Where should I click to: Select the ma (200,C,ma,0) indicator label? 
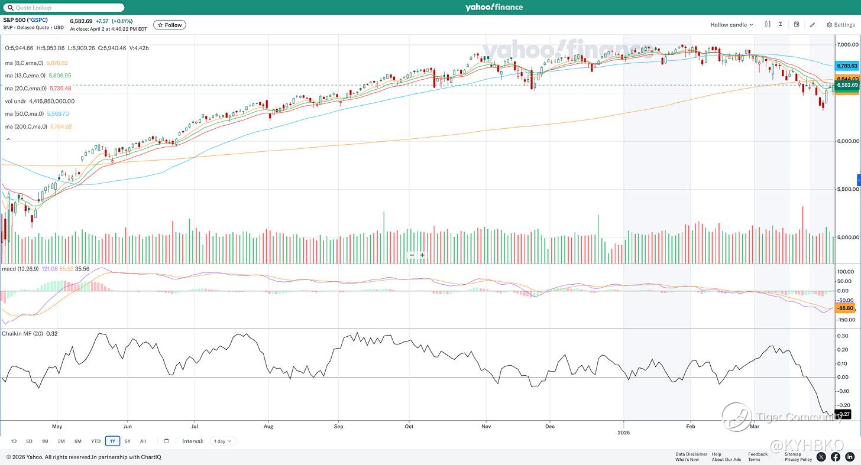coord(25,126)
